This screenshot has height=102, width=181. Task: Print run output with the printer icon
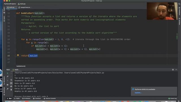pos(11,86)
